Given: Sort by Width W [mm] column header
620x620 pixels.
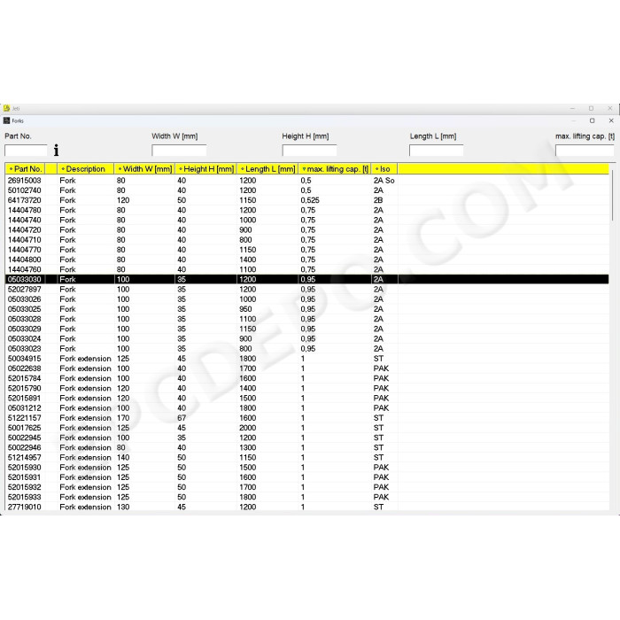Looking at the screenshot, I should point(144,169).
